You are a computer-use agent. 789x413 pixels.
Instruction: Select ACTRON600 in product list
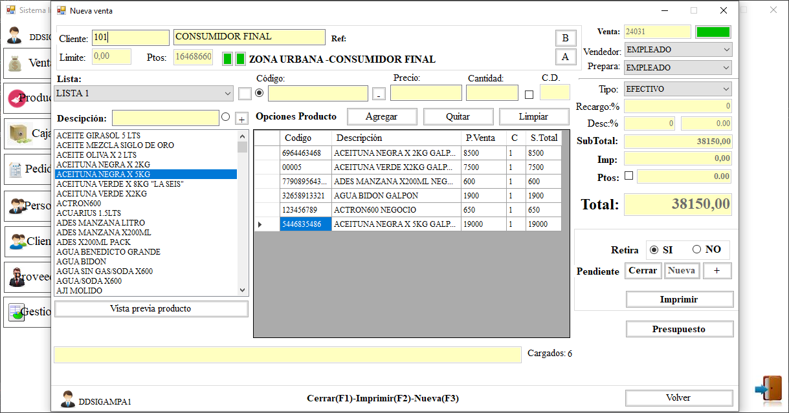tap(146, 204)
